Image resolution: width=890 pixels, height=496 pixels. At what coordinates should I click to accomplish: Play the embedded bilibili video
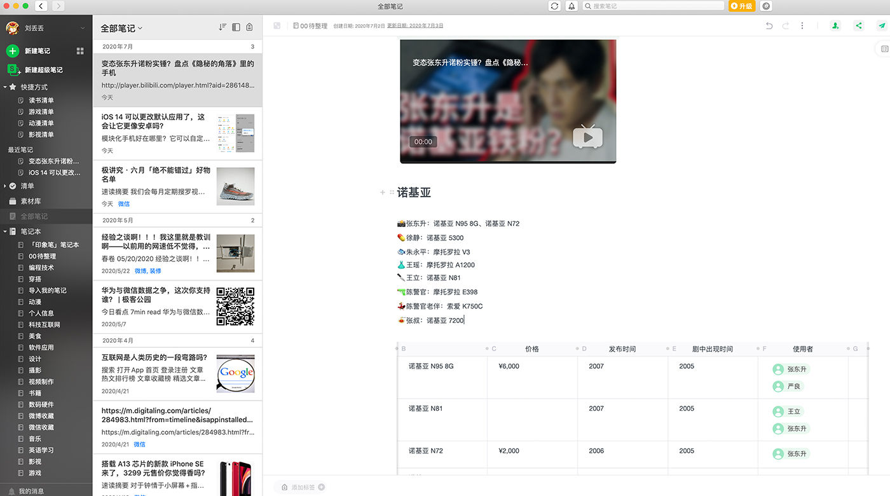(x=587, y=137)
